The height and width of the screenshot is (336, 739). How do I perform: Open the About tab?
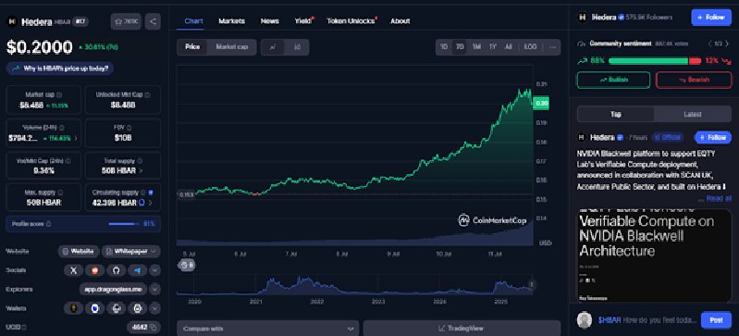point(400,21)
